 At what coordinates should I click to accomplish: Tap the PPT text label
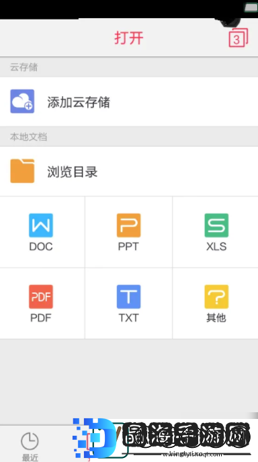pyautogui.click(x=128, y=246)
